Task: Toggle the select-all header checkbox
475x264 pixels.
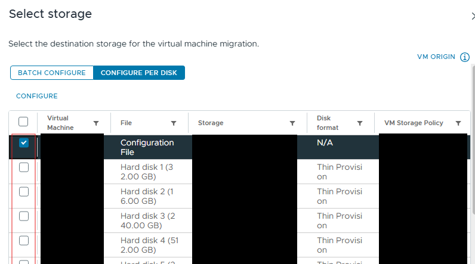Action: point(24,122)
